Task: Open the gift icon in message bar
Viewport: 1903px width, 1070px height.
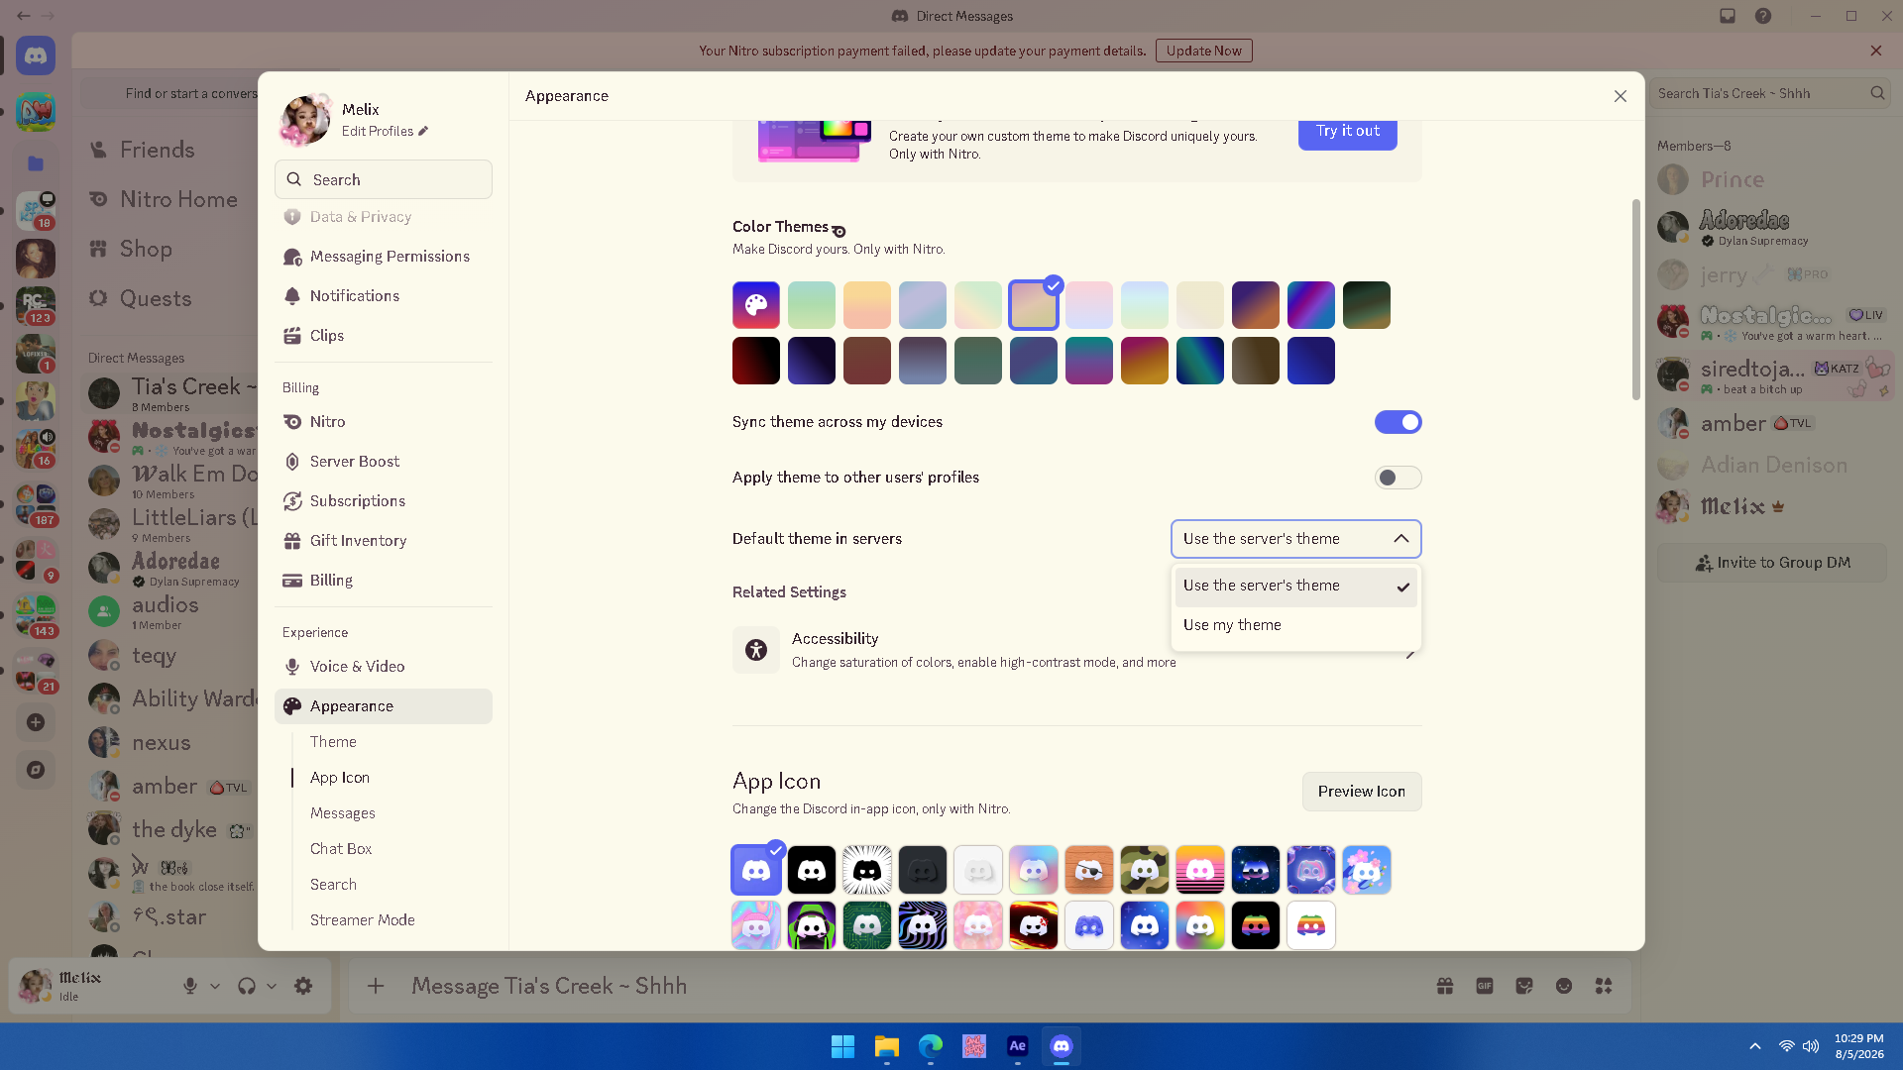Action: (x=1445, y=986)
